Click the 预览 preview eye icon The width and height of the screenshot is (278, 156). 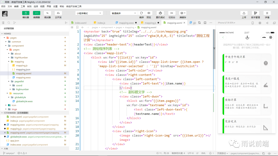pos(149,13)
